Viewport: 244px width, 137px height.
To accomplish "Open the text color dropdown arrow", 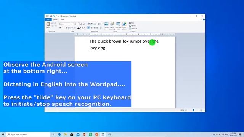I will click(x=80, y=28).
